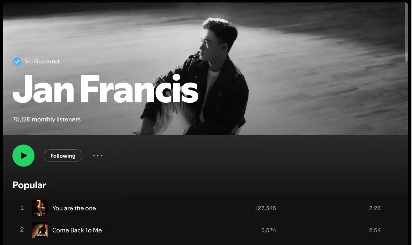The width and height of the screenshot is (412, 245).
Task: Click the 2:26 track duration
Action: tap(375, 208)
